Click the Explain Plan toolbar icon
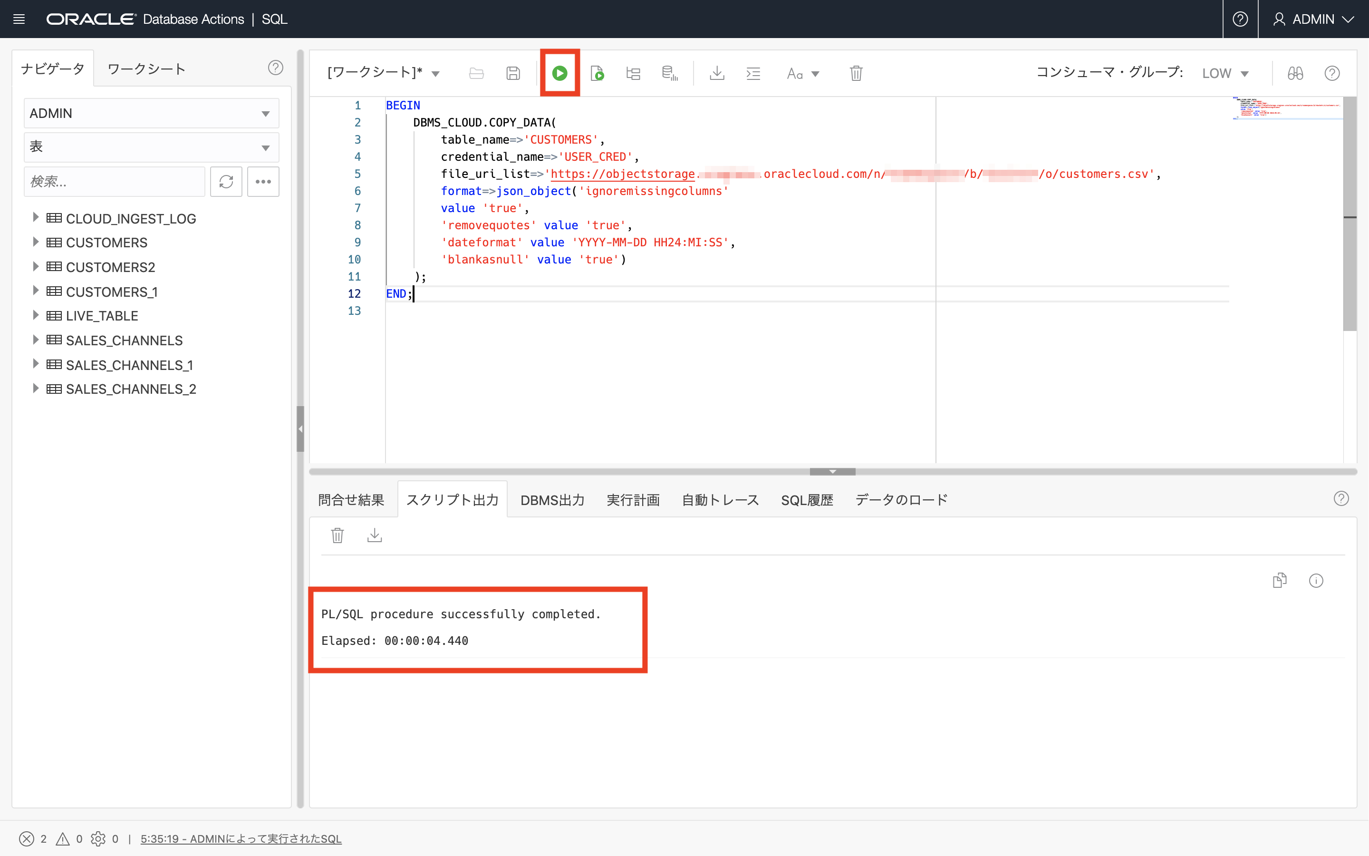Viewport: 1369px width, 856px height. [x=633, y=73]
